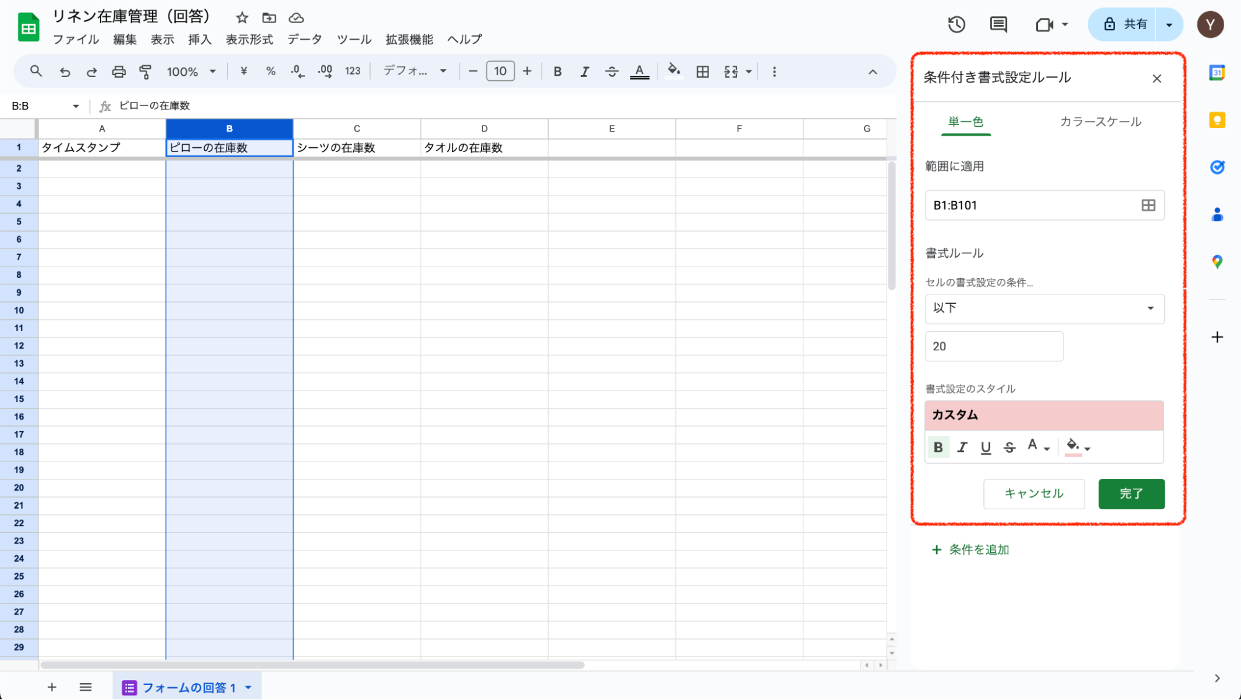Screen dimensions: 1241x700
Task: Open the フォームの回答 1 sheet tab menu arrow
Action: pyautogui.click(x=248, y=687)
